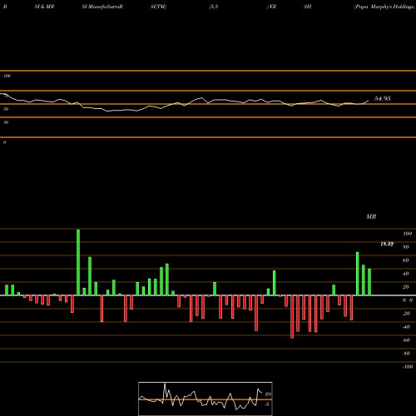
Task: Click the 60 label on MR right axis
Action: [x=406, y=260]
